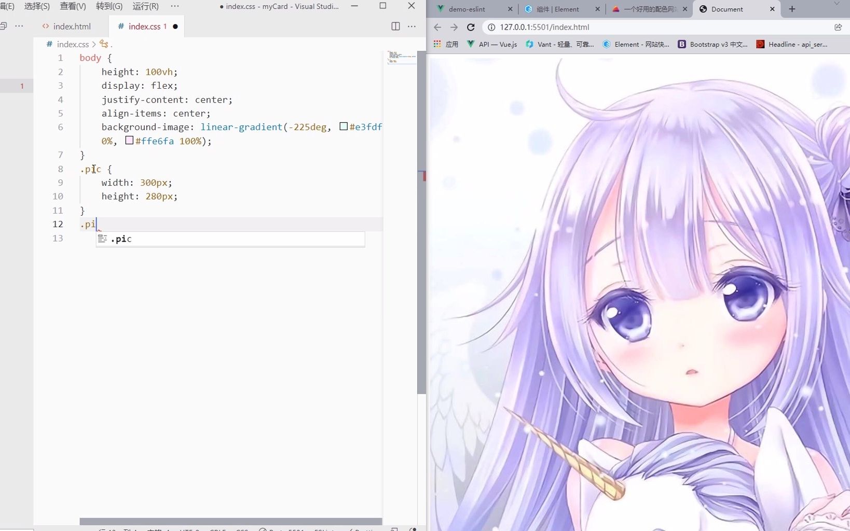Open the 查看(V) menu

tap(72, 7)
